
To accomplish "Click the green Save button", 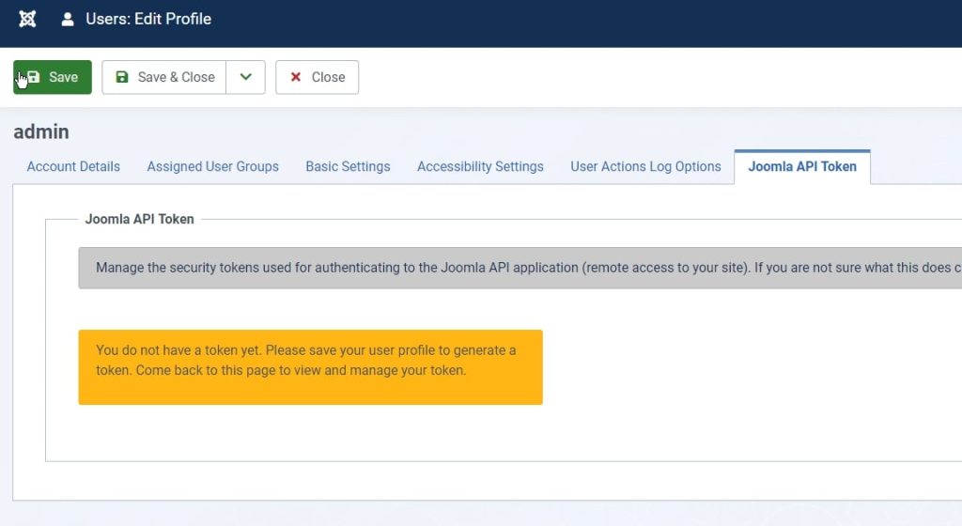I will pos(53,77).
